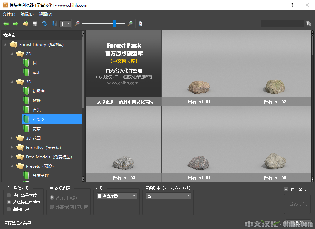Image resolution: width=315 pixels, height=229 pixels.
Task: Click the clipboard icon in toolbar
Action: click(141, 24)
